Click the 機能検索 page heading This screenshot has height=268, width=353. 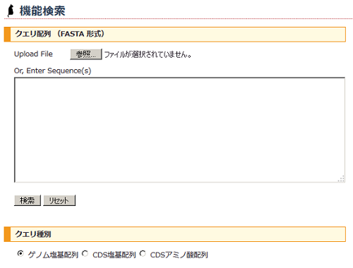(42, 11)
